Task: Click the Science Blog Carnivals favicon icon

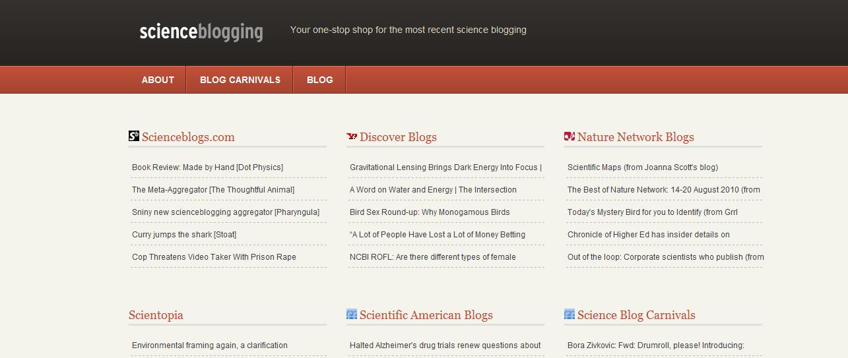Action: point(570,314)
